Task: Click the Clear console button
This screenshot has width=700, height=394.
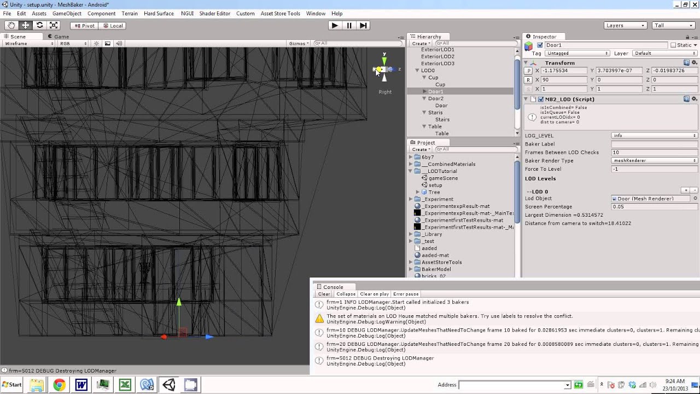Action: point(324,294)
